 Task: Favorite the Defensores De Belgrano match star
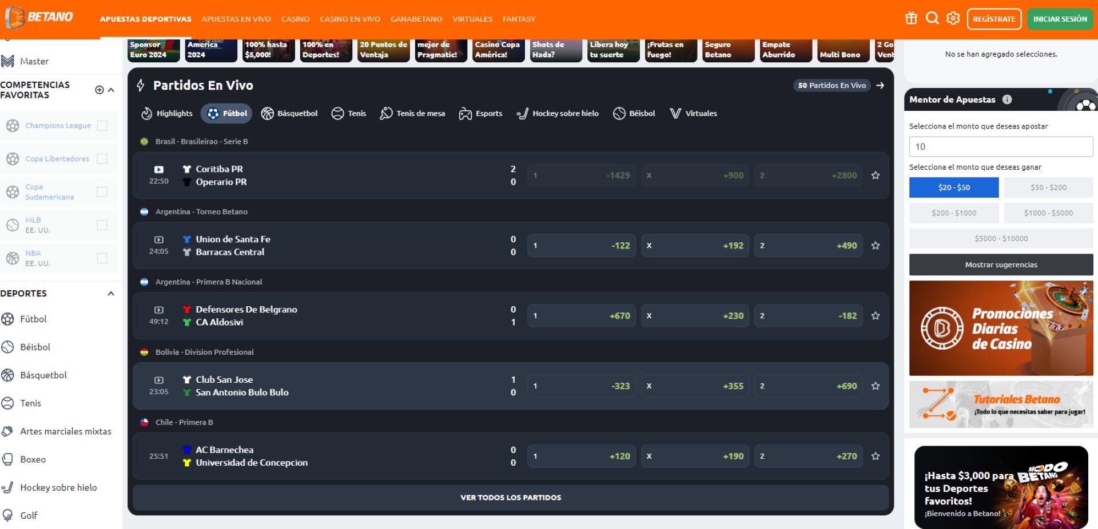(x=875, y=316)
